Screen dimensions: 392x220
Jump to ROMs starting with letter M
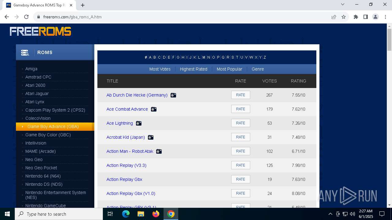(x=204, y=57)
